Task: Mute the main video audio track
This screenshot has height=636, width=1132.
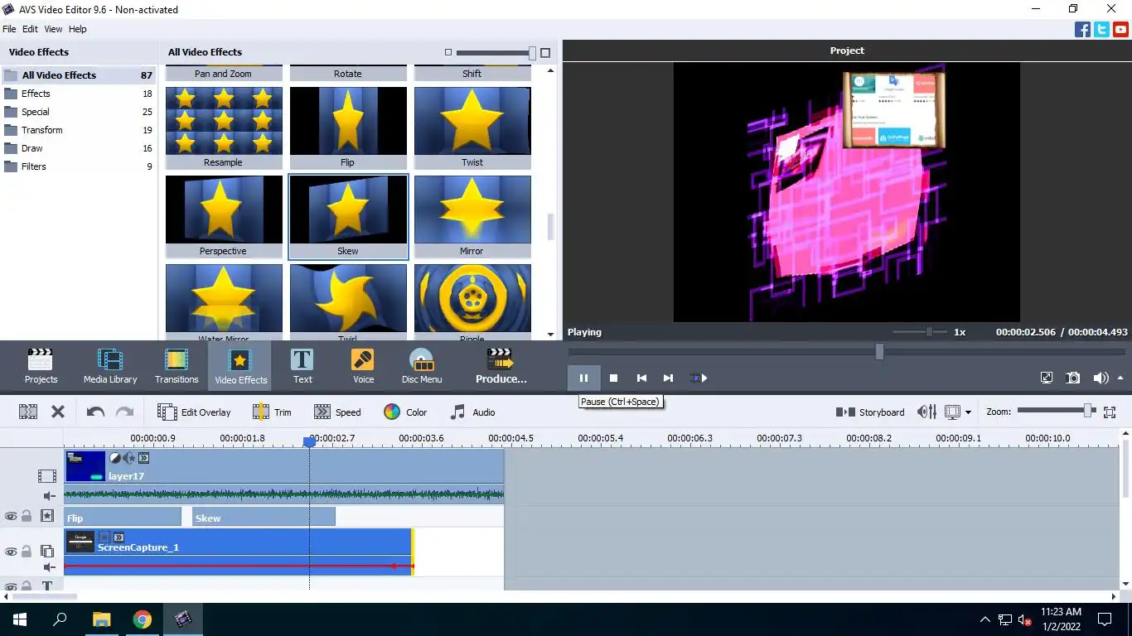Action: tap(49, 496)
